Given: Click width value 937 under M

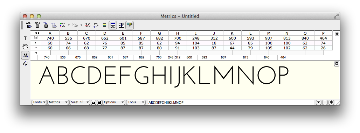Looking at the screenshot, I should [269, 38].
